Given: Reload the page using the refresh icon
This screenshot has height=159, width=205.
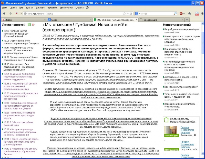Looking at the screenshot, I should (x=131, y=14).
